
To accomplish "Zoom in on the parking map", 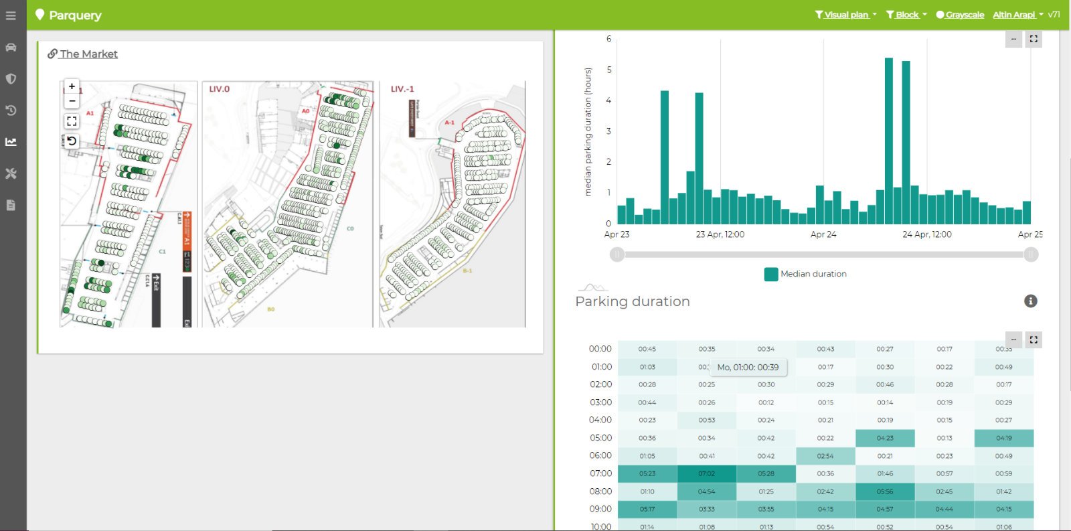I will click(72, 87).
